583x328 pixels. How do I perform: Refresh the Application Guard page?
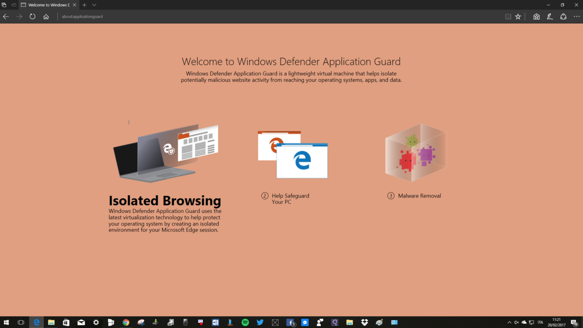(32, 17)
